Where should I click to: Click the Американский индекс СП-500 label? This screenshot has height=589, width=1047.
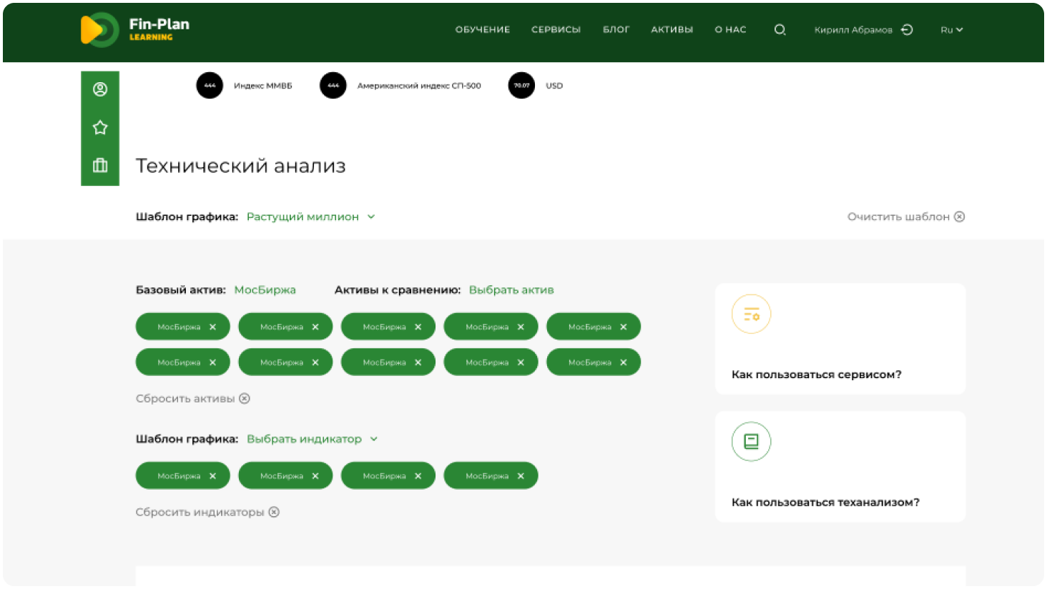tap(419, 86)
